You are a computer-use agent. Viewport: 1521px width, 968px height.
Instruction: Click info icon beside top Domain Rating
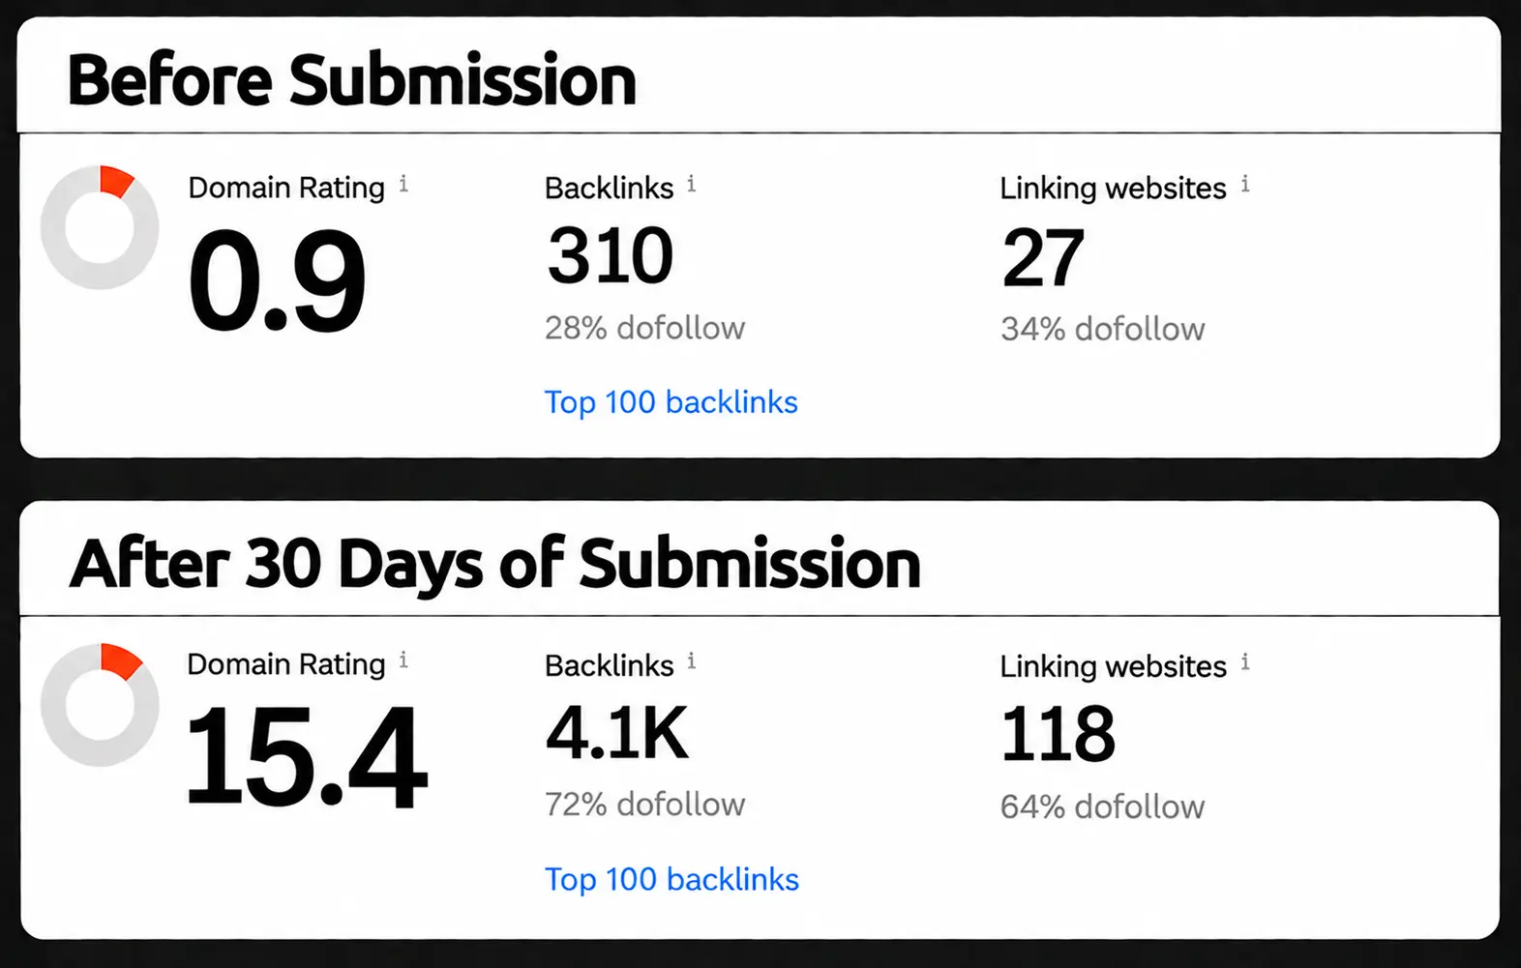pyautogui.click(x=403, y=183)
